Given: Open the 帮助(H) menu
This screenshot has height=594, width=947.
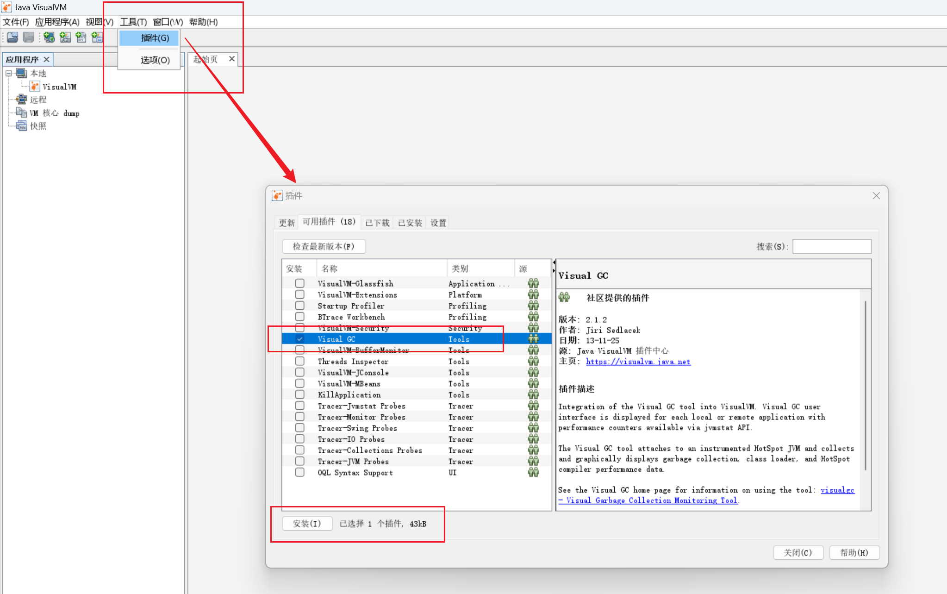Looking at the screenshot, I should point(203,22).
